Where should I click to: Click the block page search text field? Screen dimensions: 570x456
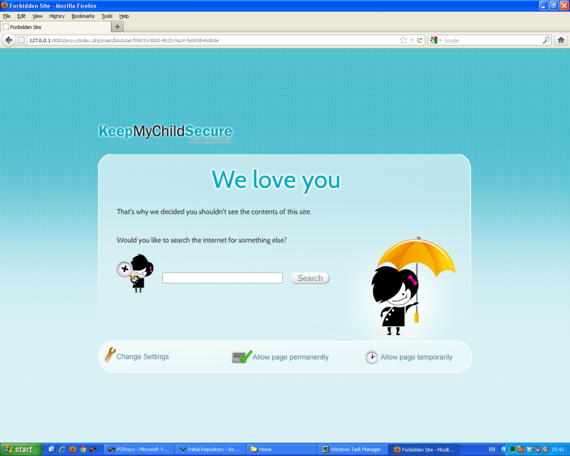tap(222, 278)
